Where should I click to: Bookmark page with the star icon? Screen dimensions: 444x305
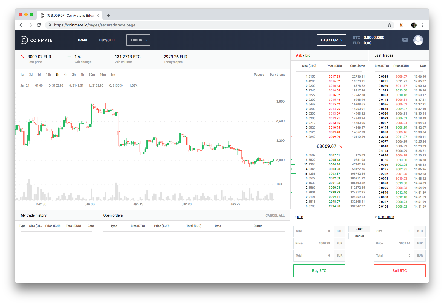tap(390, 25)
